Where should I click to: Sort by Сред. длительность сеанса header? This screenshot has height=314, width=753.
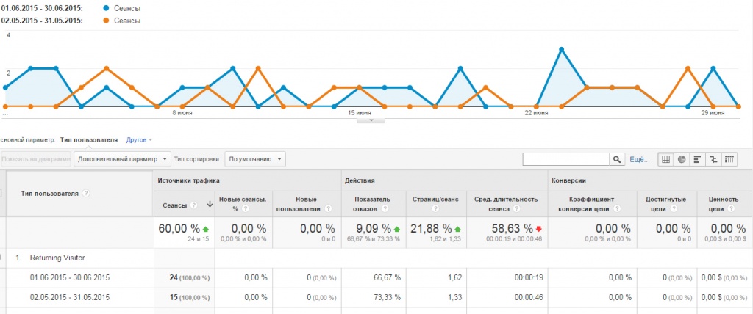pos(507,205)
